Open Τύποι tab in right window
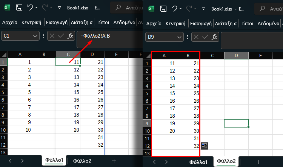283x167 pixels. click(247, 24)
